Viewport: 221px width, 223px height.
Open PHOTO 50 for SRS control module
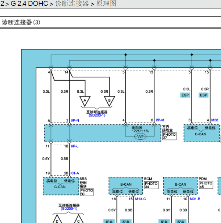87,192
